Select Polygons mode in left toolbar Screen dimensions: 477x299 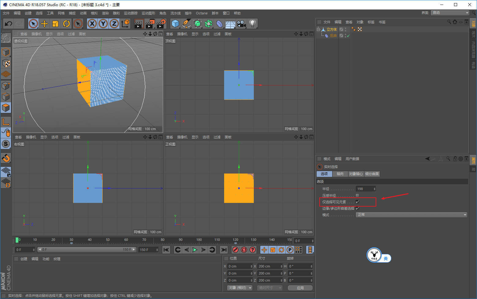(x=6, y=108)
